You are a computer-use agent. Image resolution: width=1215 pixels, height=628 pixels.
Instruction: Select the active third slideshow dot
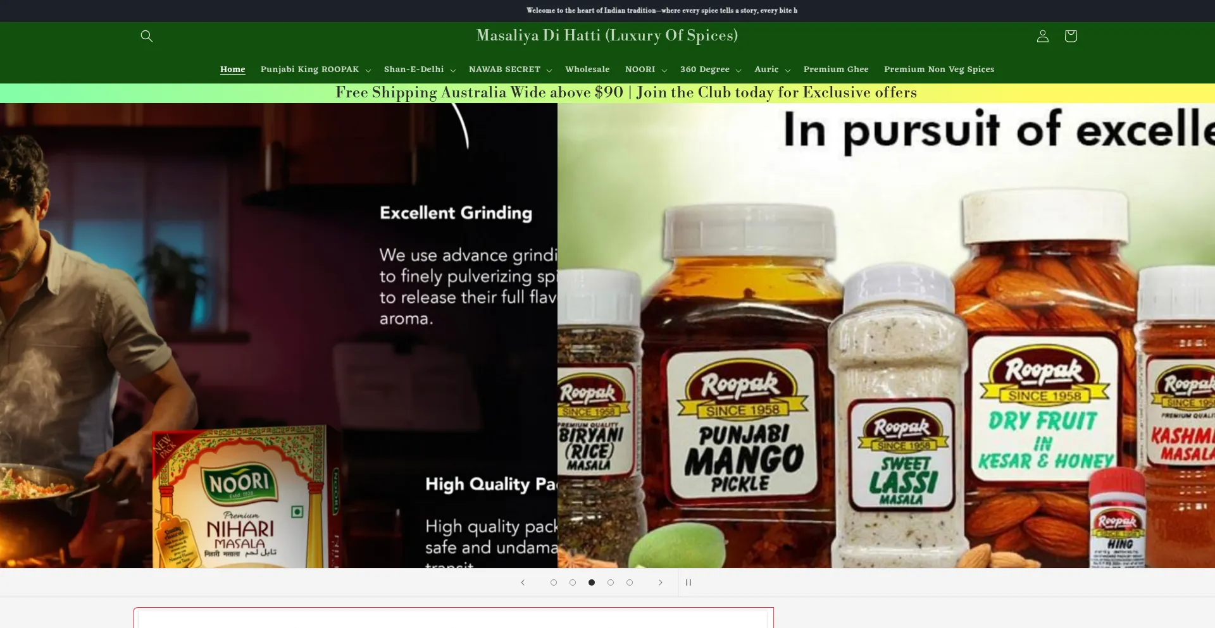pyautogui.click(x=592, y=582)
